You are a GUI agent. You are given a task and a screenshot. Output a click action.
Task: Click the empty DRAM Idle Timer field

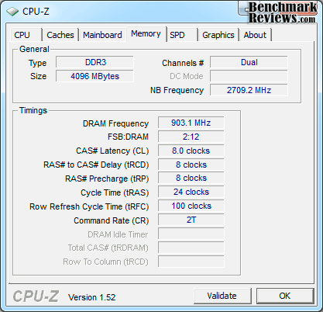pyautogui.click(x=191, y=234)
